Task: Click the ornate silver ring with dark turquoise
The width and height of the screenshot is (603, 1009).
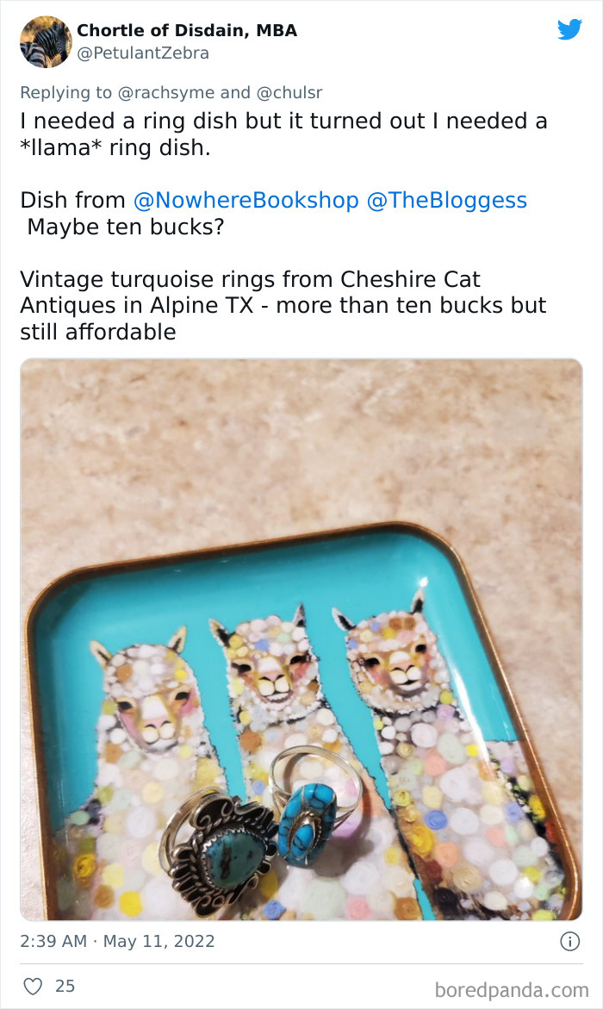Action: 218,850
